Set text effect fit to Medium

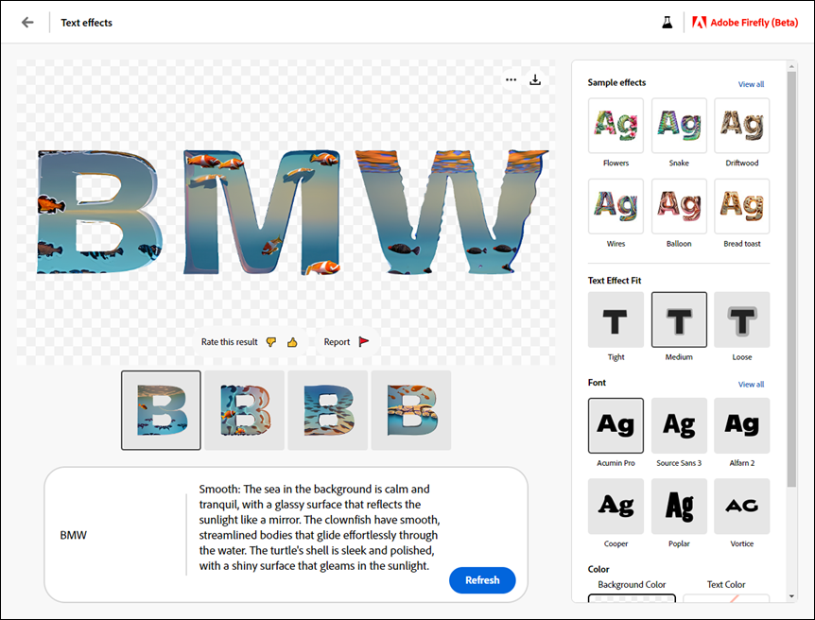tap(679, 319)
